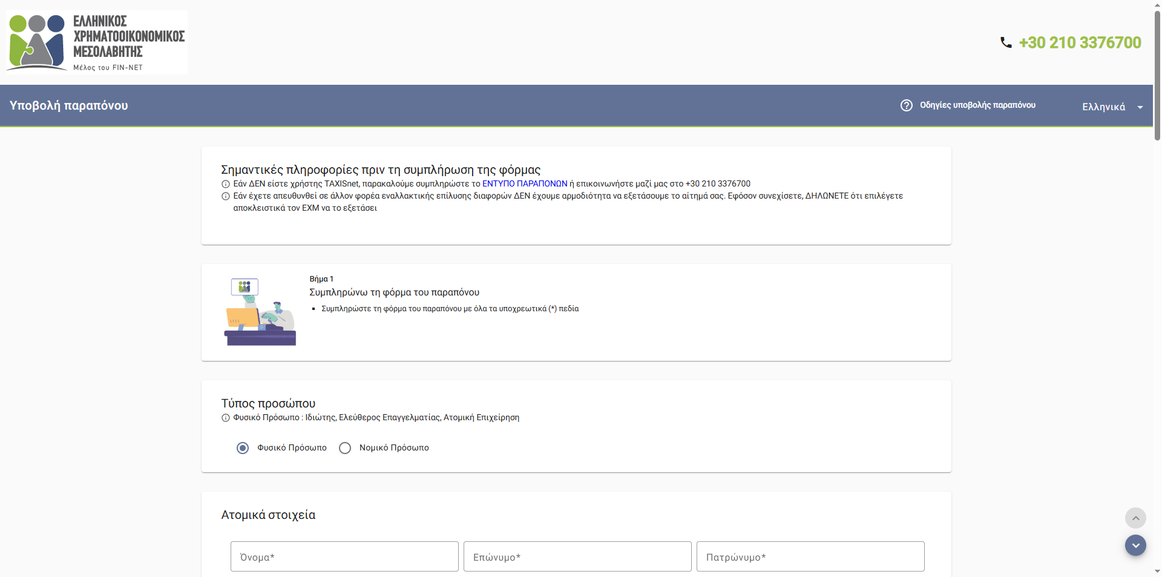Open the ΕΝΤΥΠΟ ΠΑΡΑΠΟΝΩΝ link

524,184
